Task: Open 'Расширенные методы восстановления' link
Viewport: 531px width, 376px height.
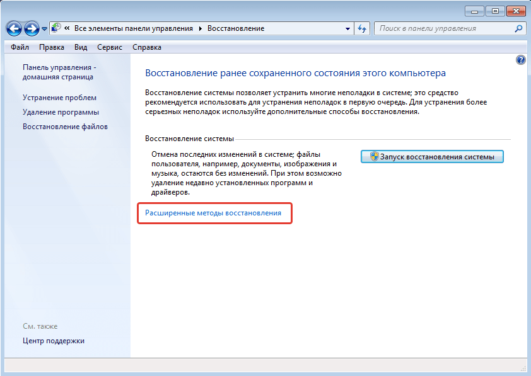Action: 213,214
